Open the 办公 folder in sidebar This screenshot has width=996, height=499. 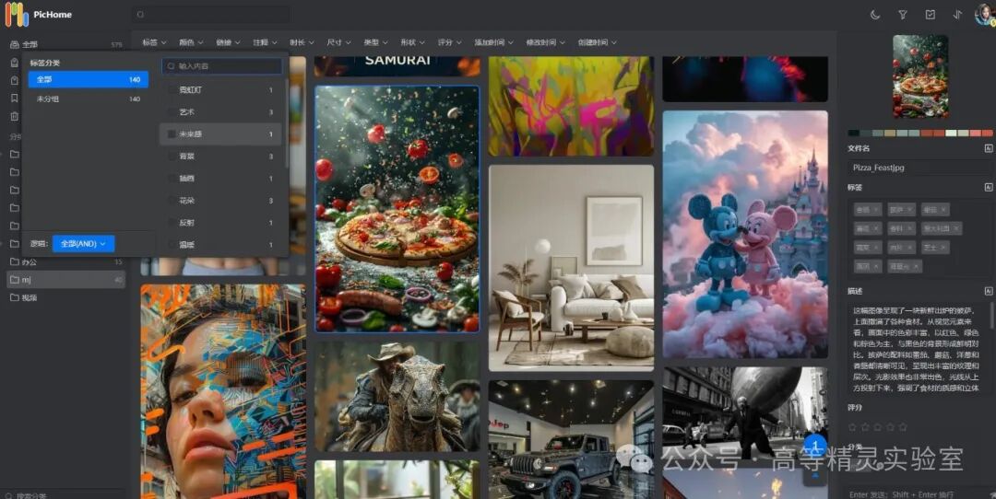click(x=66, y=261)
